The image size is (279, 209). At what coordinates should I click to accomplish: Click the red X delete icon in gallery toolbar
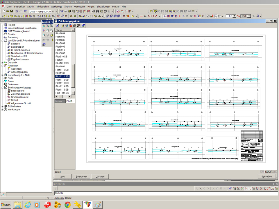71,26
